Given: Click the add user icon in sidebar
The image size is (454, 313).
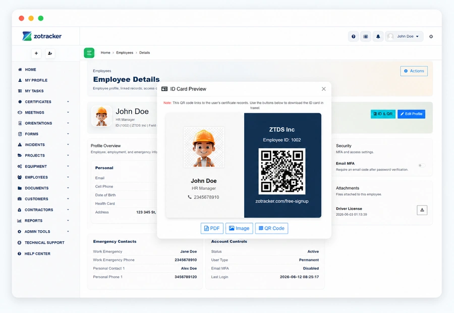Looking at the screenshot, I should coord(50,54).
